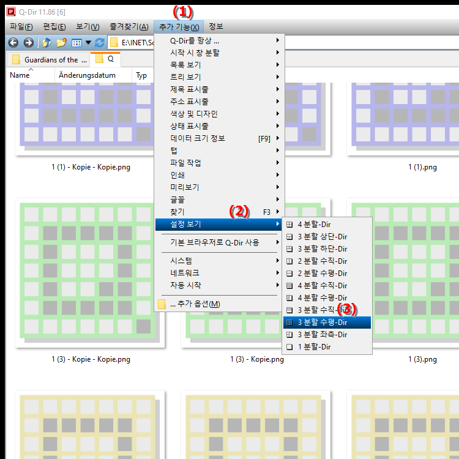Open the 데이터 크기 정보 [F9] entry
Viewport: 459px width, 459px height.
coord(219,138)
